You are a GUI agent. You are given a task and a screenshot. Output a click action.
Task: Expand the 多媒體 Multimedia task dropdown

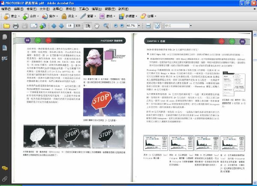[136, 16]
